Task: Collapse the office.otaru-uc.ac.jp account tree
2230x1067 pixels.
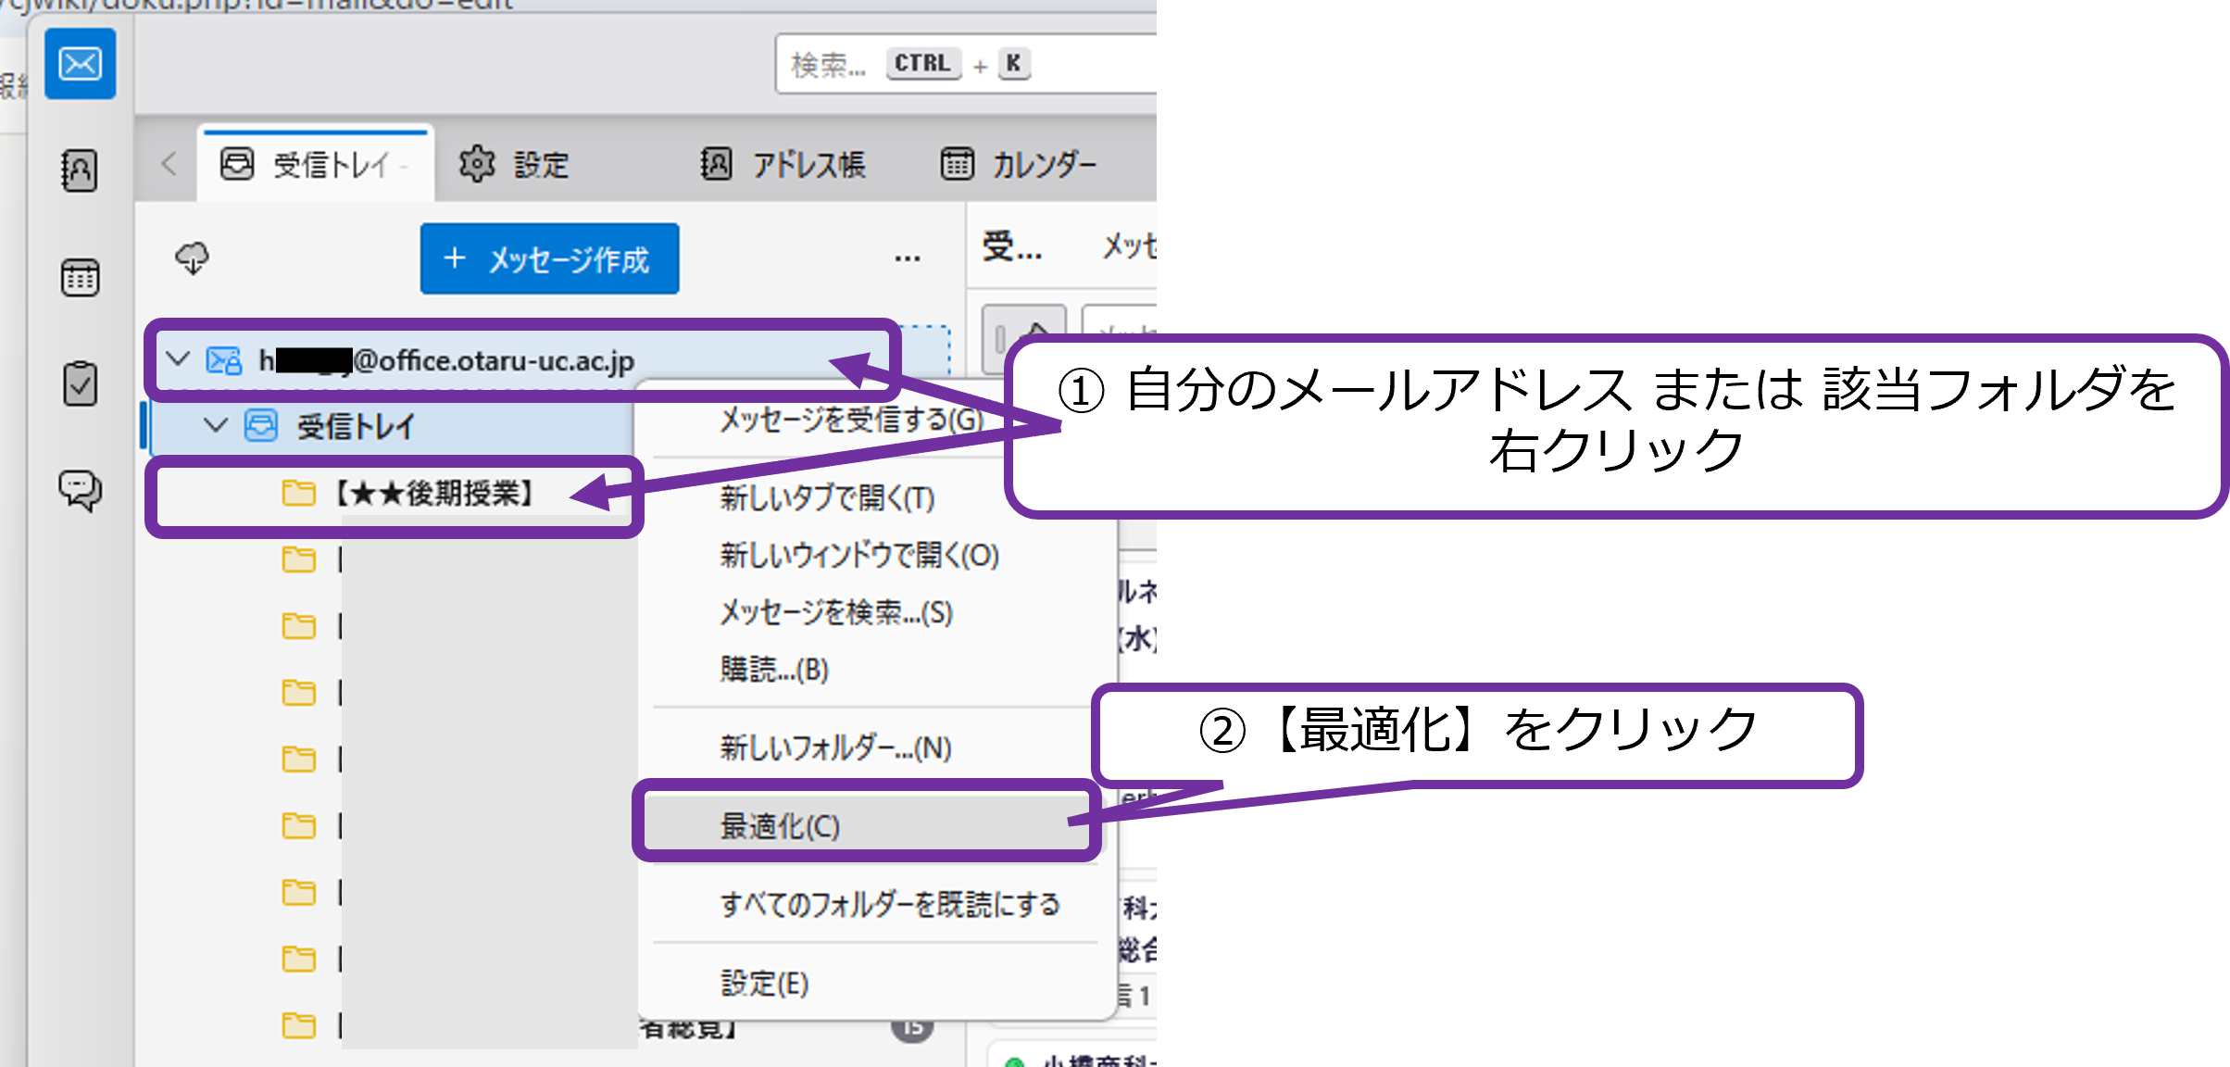Action: (x=178, y=359)
